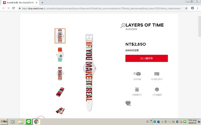This screenshot has height=125, width=201.
Task: Click the zoom magnifier icon beside product title
Action: [123, 25]
